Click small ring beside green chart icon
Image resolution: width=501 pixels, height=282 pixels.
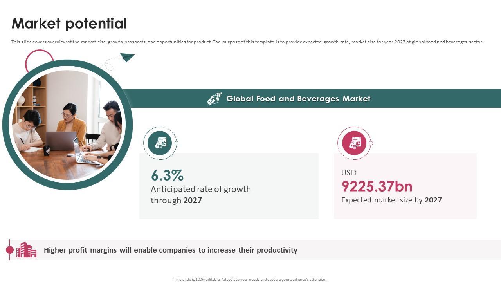(177, 143)
